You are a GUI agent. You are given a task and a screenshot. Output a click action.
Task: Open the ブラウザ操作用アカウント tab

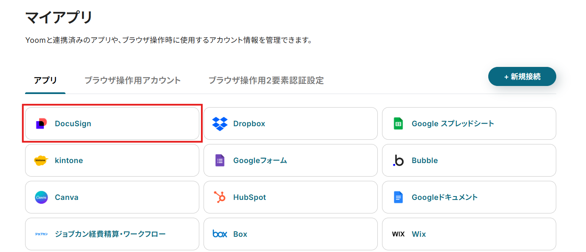[x=133, y=80]
